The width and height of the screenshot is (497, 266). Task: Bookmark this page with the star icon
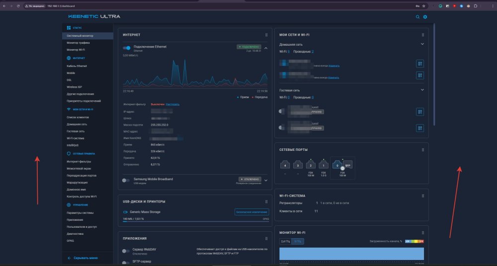click(x=424, y=6)
